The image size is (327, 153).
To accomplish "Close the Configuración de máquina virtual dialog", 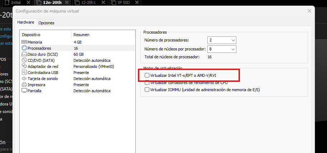I will (310, 11).
